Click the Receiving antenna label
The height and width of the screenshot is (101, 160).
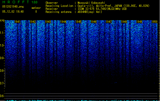click(x=59, y=12)
